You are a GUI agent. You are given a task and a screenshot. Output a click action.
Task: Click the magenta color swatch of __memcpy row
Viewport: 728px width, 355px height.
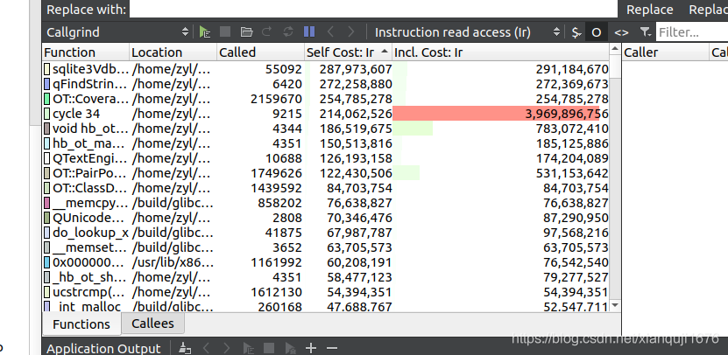tap(47, 204)
